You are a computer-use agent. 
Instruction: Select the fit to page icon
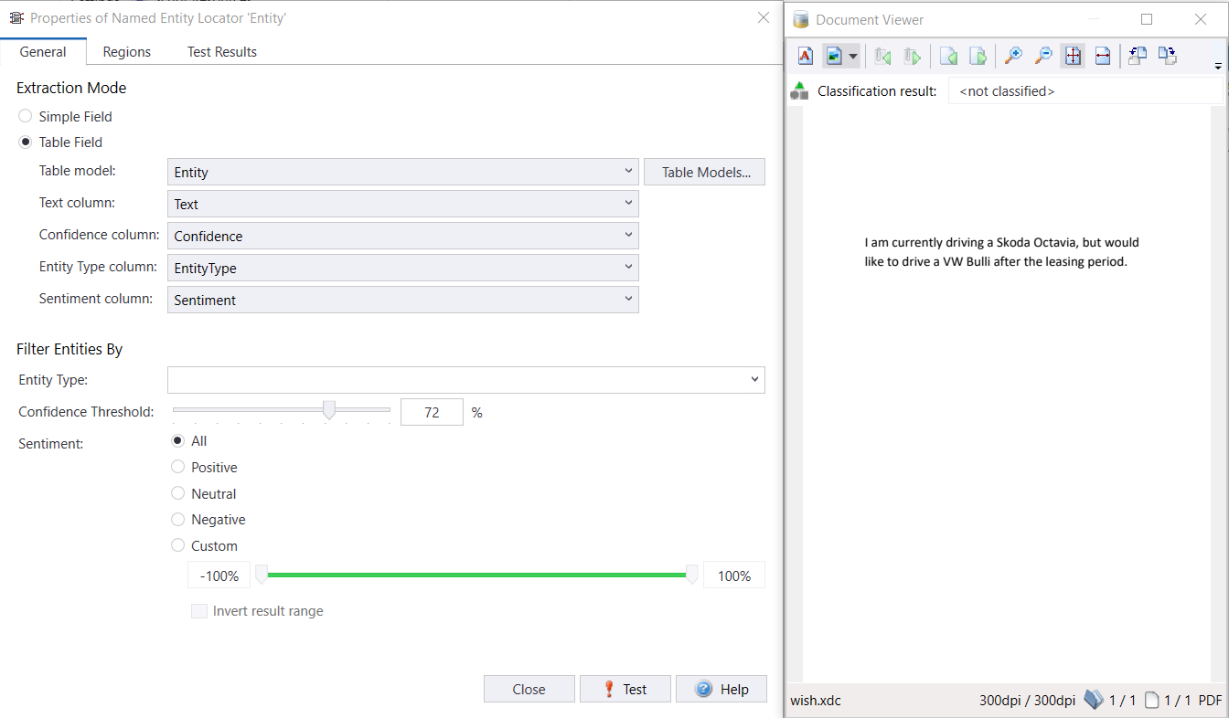point(1074,57)
